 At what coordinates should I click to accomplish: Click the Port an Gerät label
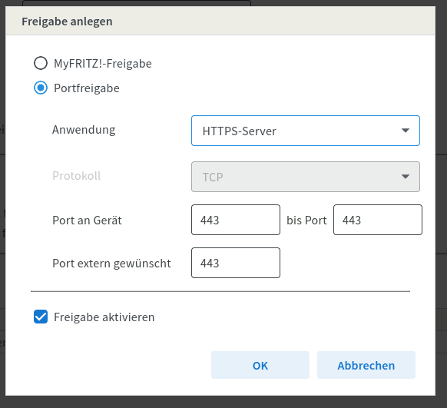[87, 221]
